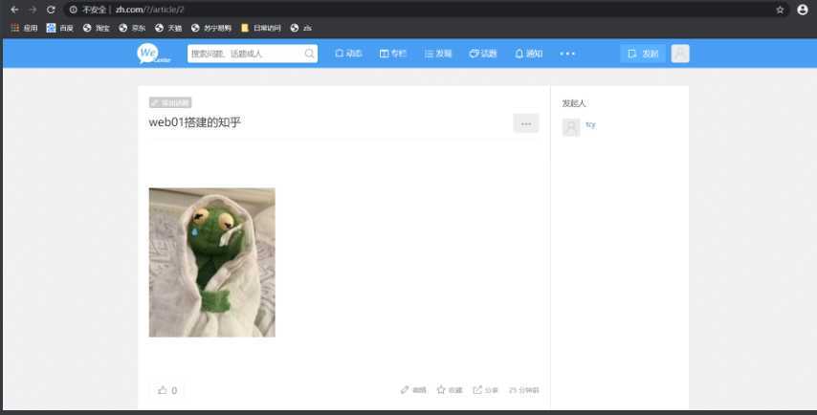Click the initiator avatar in sidebar

[x=571, y=127]
